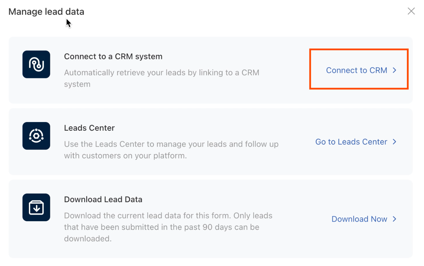Click the "Connect to a CRM system" heading
This screenshot has height=266, width=424.
coord(113,57)
